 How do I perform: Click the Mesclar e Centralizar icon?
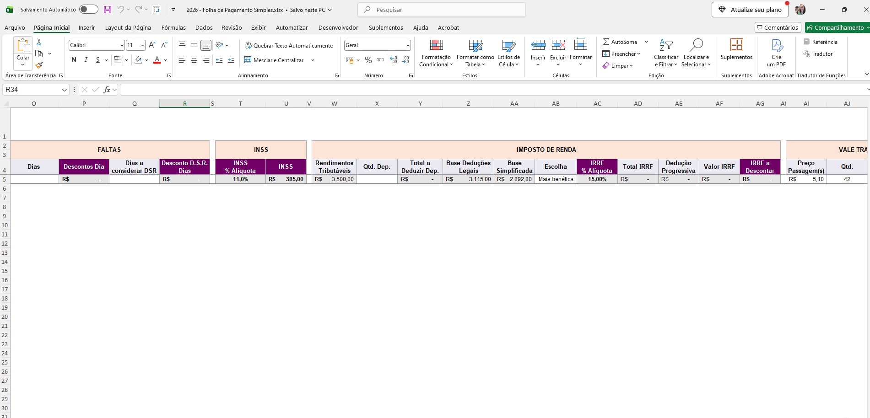pos(248,60)
